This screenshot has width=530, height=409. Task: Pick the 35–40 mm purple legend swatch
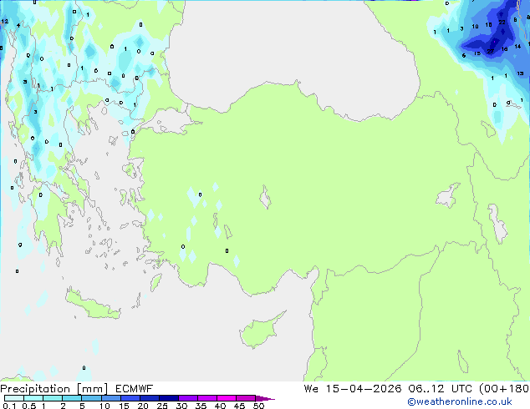[x=206, y=398]
